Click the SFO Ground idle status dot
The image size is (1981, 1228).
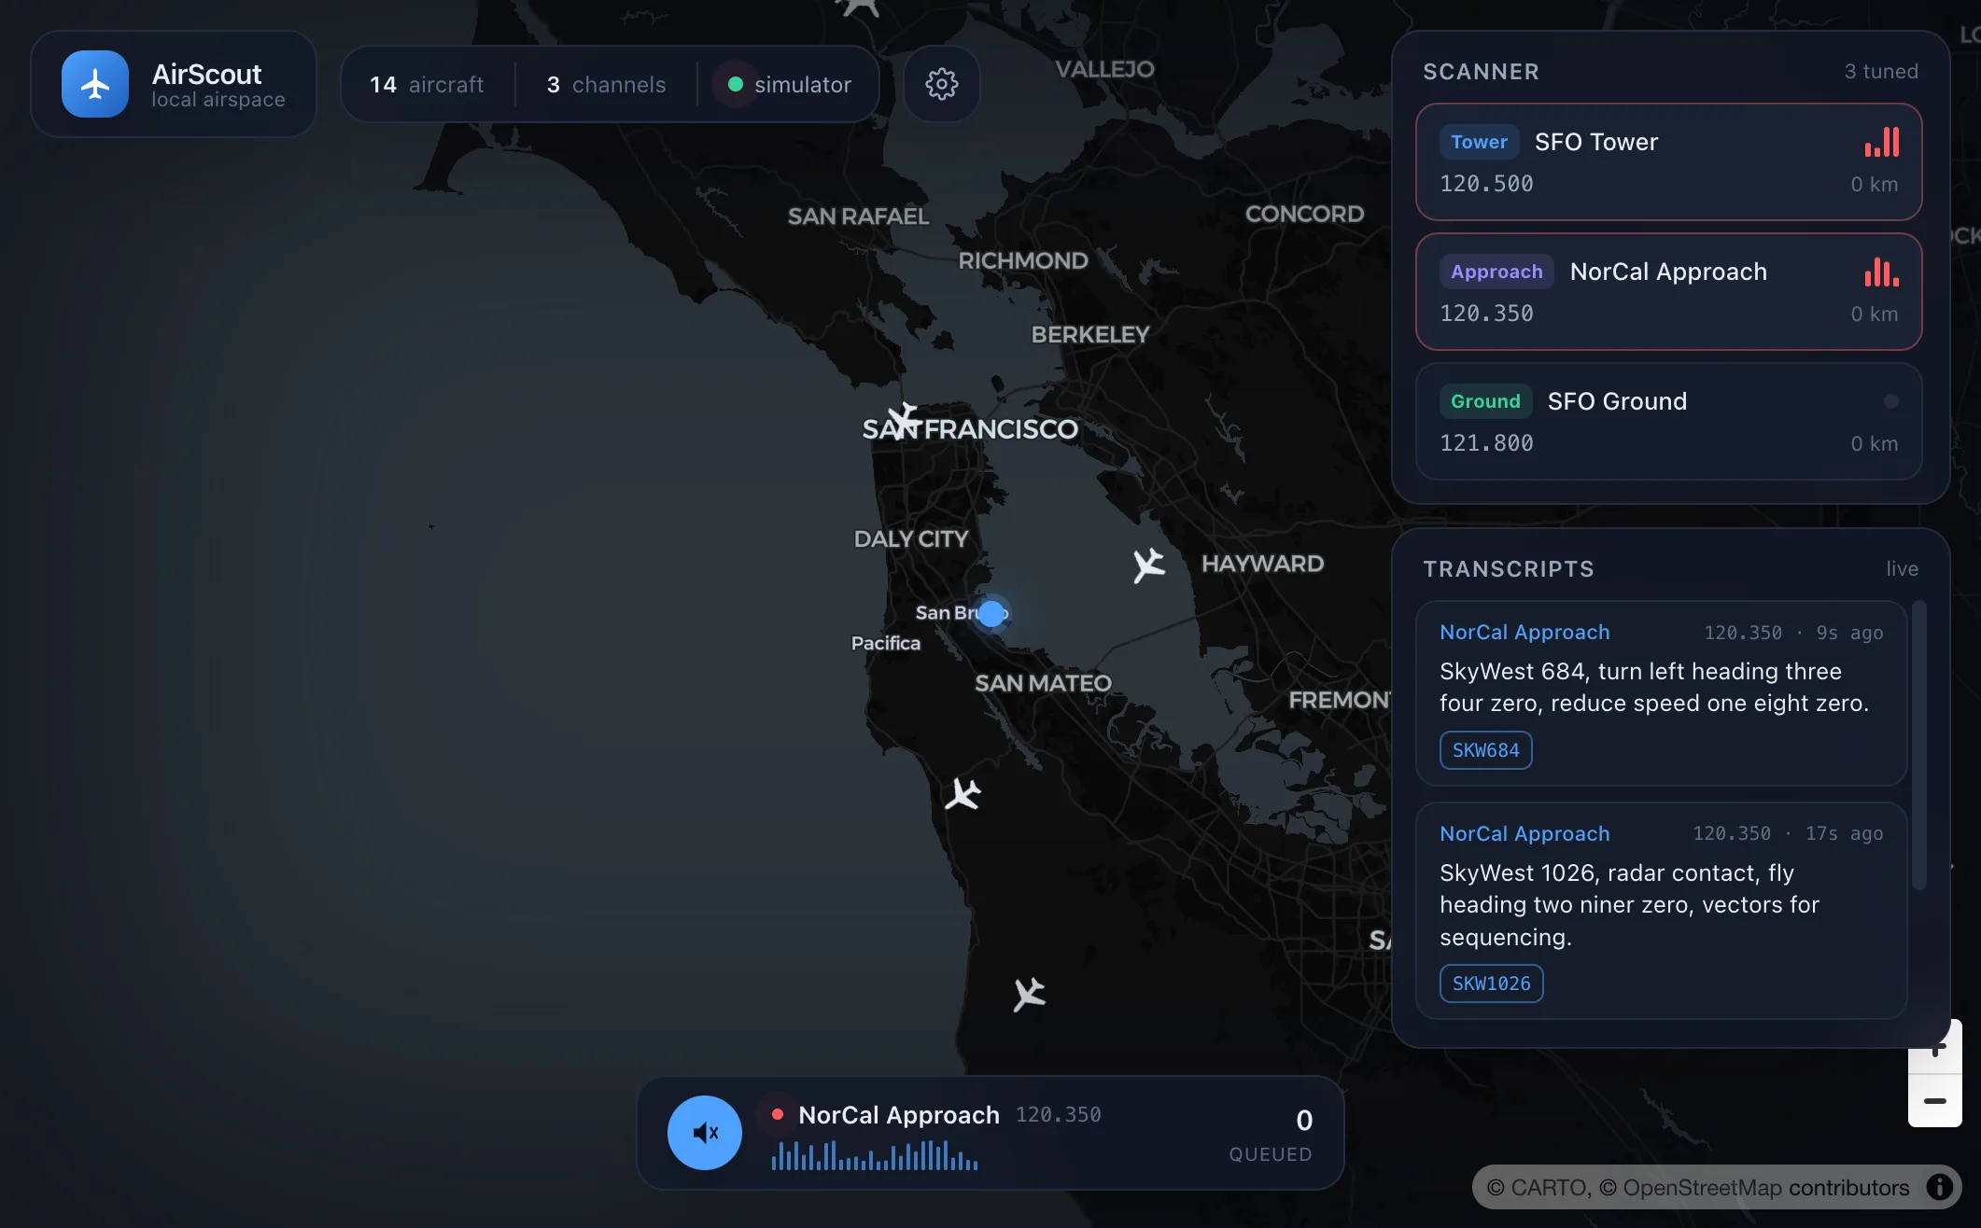point(1891,401)
